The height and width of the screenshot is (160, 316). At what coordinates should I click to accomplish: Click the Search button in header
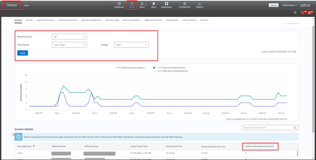point(273,5)
